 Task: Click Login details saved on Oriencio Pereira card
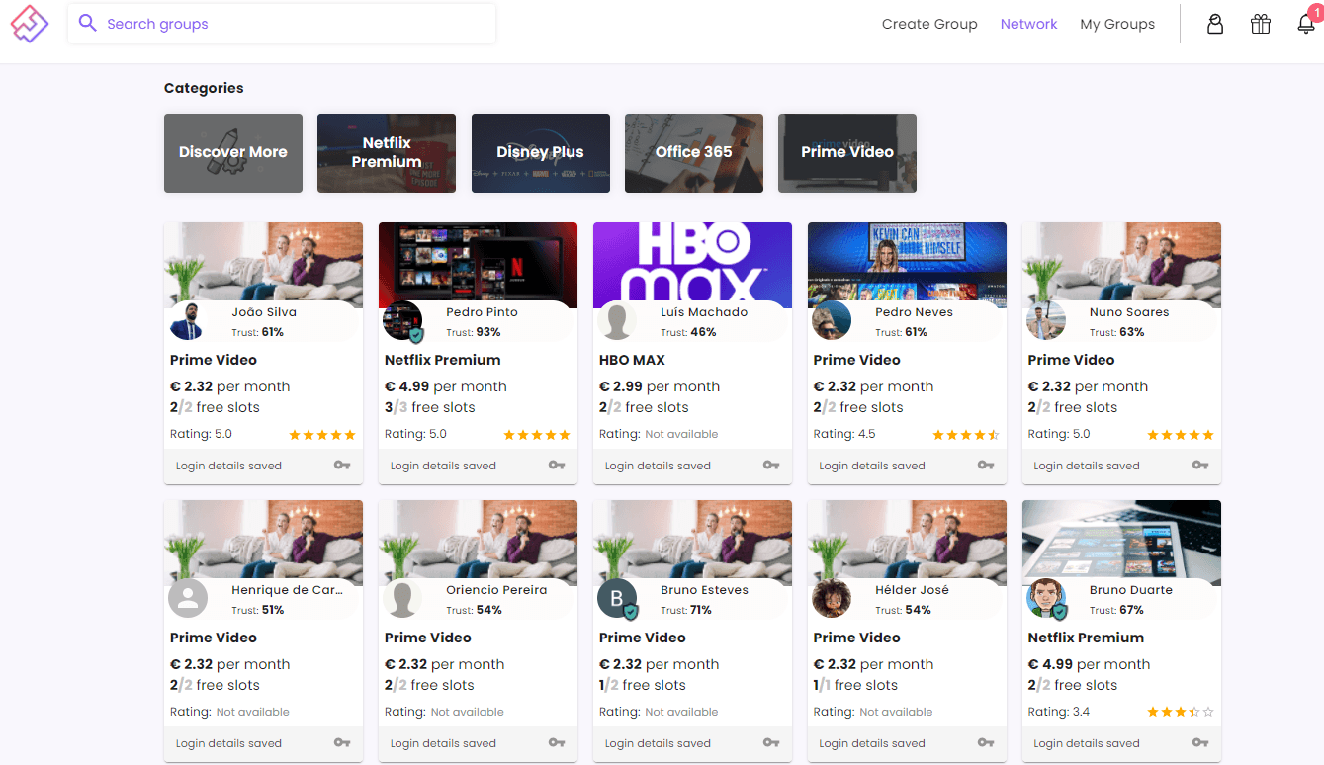pyautogui.click(x=443, y=743)
